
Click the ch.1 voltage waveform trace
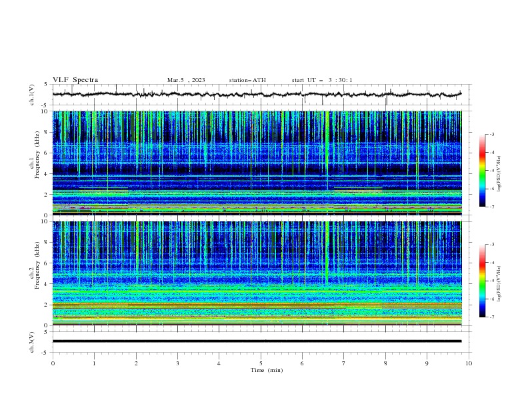[257, 94]
